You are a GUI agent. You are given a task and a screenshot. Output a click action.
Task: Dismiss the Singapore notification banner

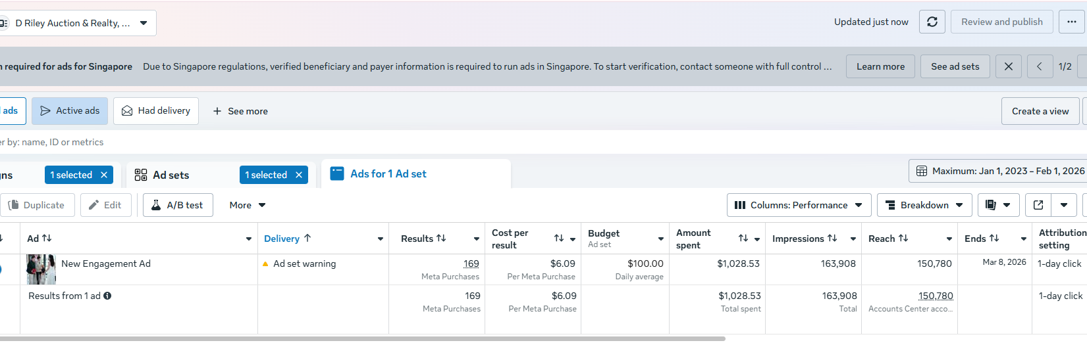1008,66
